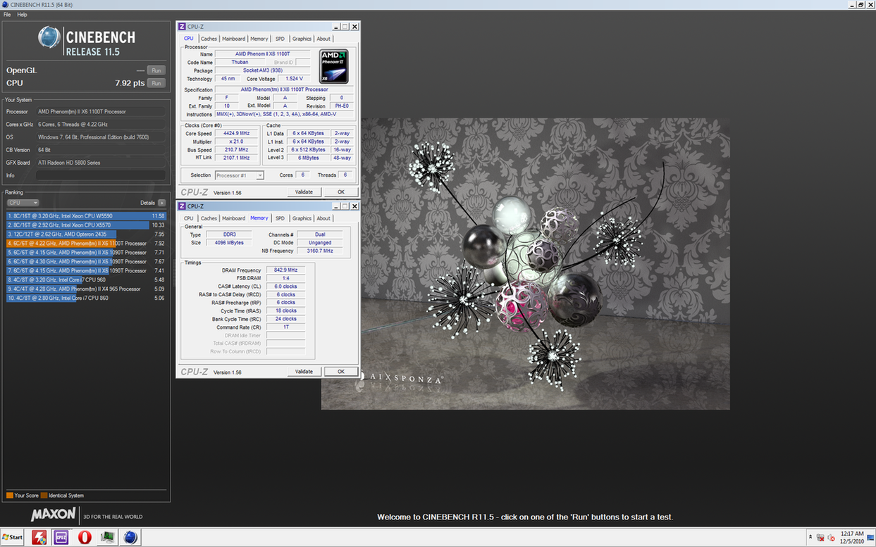Select the Intel Core i7 860 ranking row

point(86,298)
